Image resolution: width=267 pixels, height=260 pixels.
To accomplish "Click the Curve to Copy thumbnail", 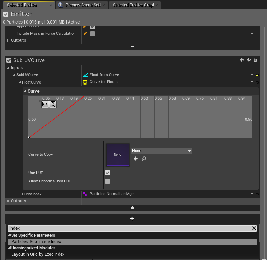I will click(117, 155).
